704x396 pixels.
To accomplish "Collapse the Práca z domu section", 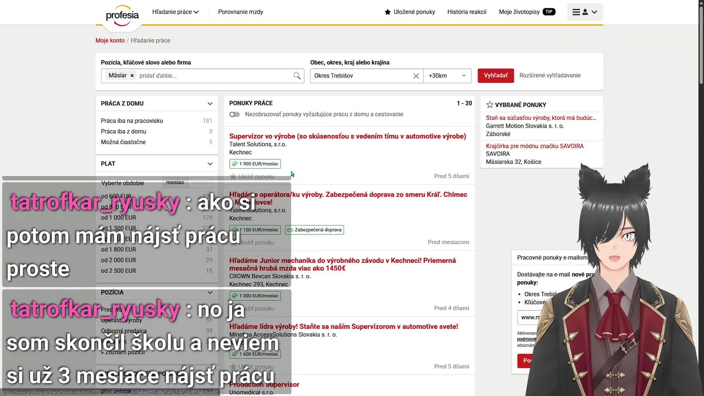I will pyautogui.click(x=210, y=103).
